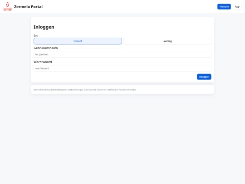Click the Rol label
Screen dimensions: 245x184
(x=36, y=36)
